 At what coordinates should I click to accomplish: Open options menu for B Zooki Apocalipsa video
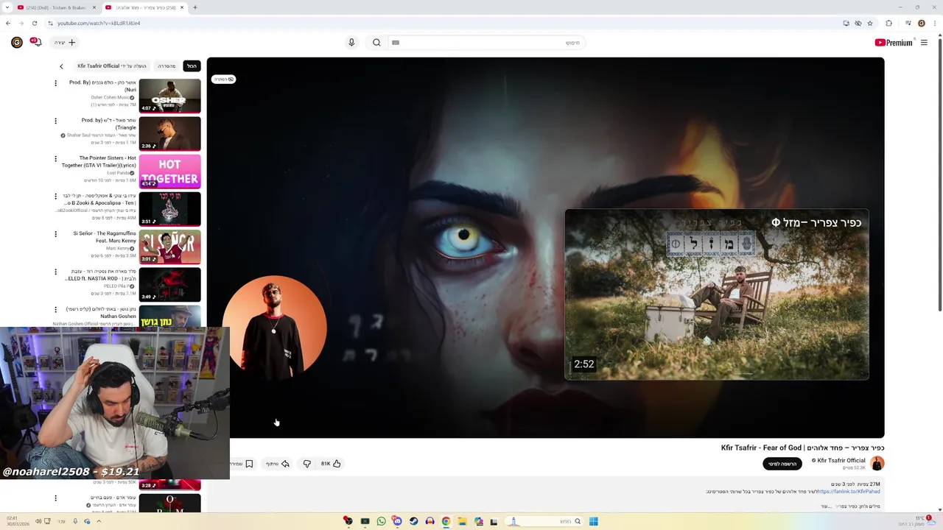[55, 197]
